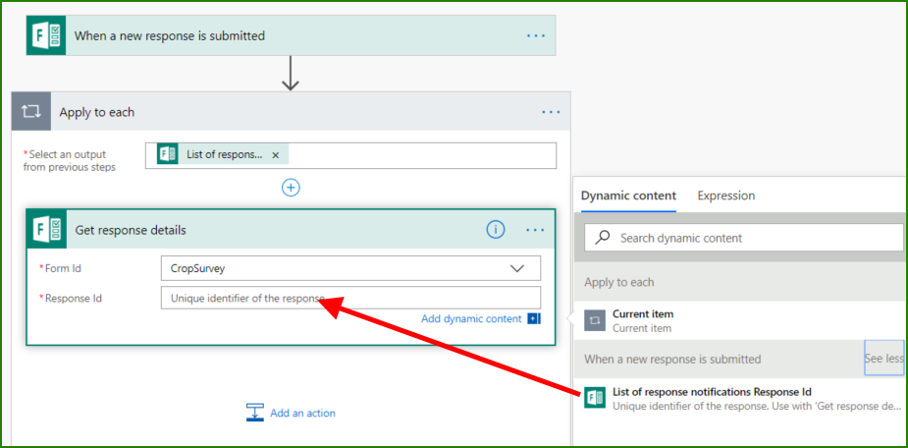Screen dimensions: 908x448
Task: Open the trigger step's ellipsis menu
Action: (536, 36)
